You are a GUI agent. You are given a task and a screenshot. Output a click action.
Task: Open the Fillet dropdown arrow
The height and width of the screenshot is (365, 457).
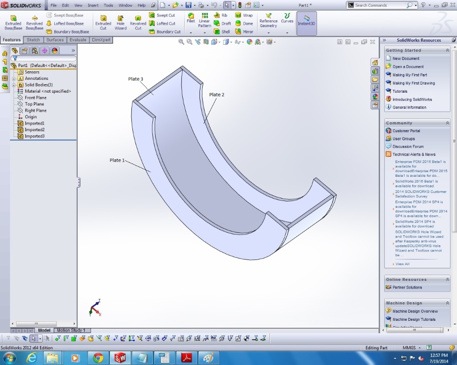pos(190,33)
